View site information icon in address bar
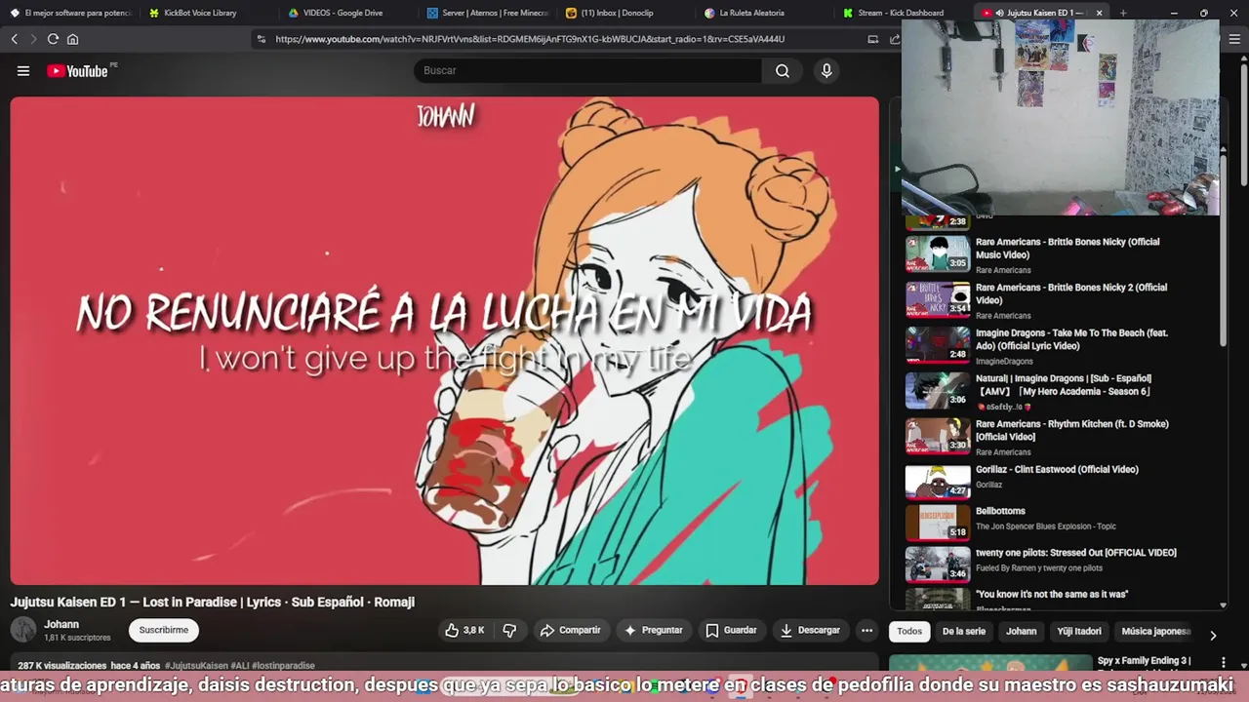 point(261,39)
